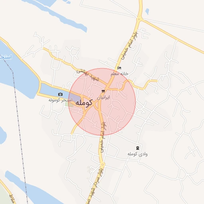Screen dimensions: 204x204
Task: Click the northern بلوار امام خمینی road label
Action: [129, 45]
